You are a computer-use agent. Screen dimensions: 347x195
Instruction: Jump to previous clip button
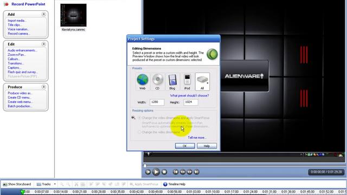tap(176, 172)
